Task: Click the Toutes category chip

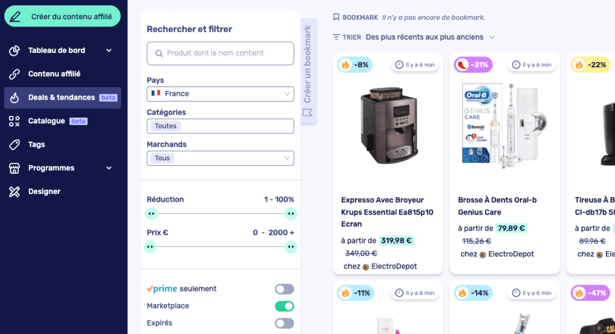Action: 166,126
